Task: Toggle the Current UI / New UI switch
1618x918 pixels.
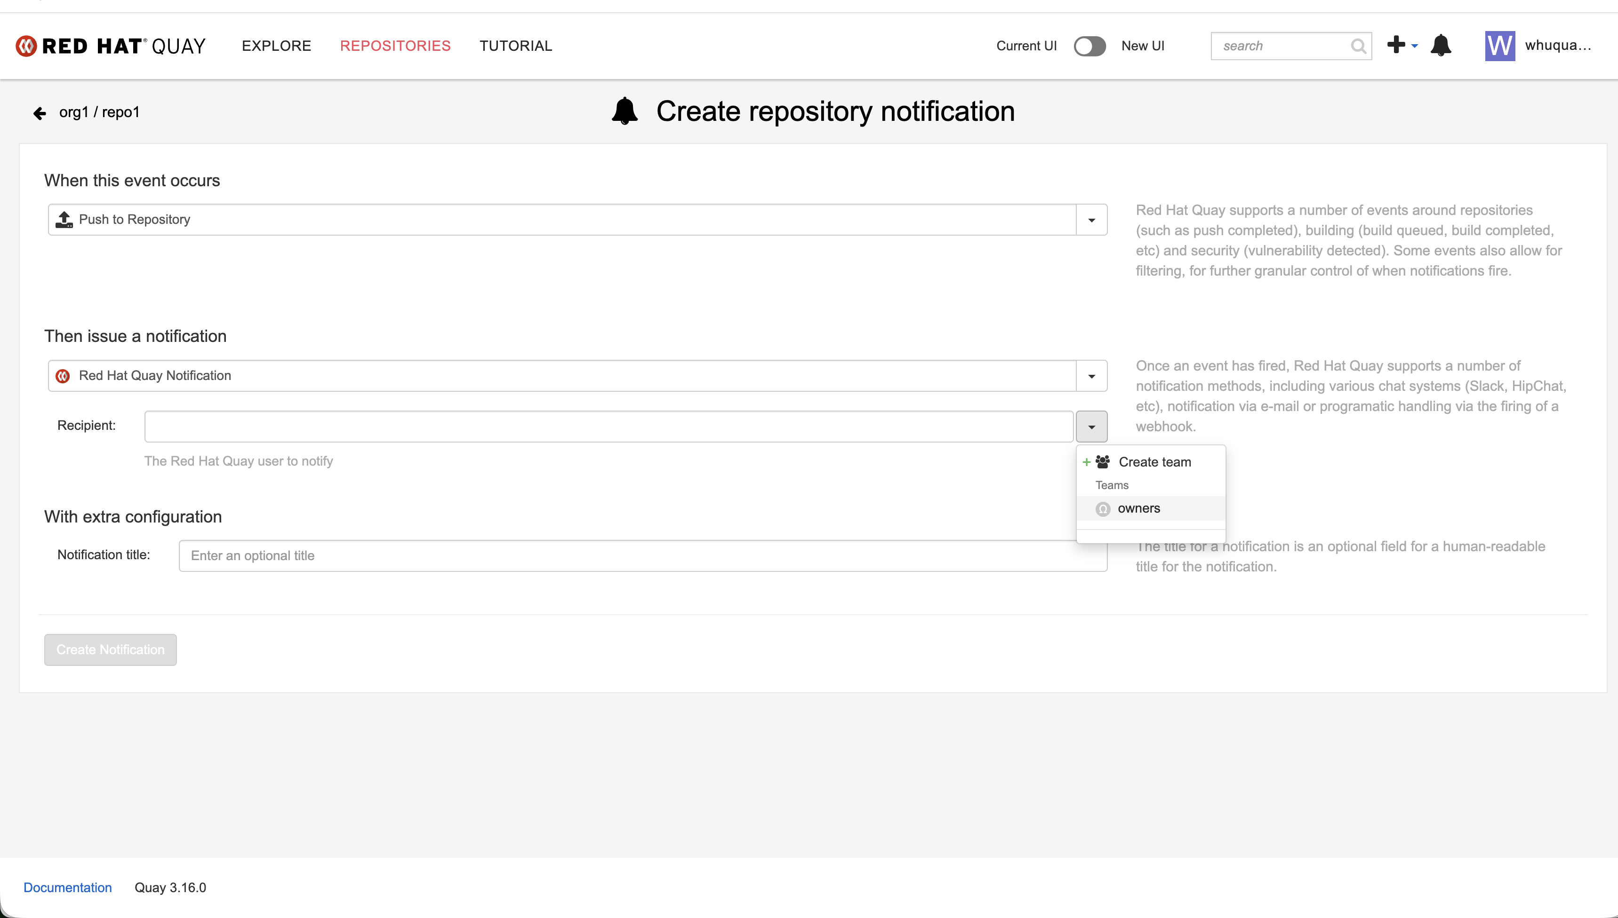Action: pos(1089,46)
